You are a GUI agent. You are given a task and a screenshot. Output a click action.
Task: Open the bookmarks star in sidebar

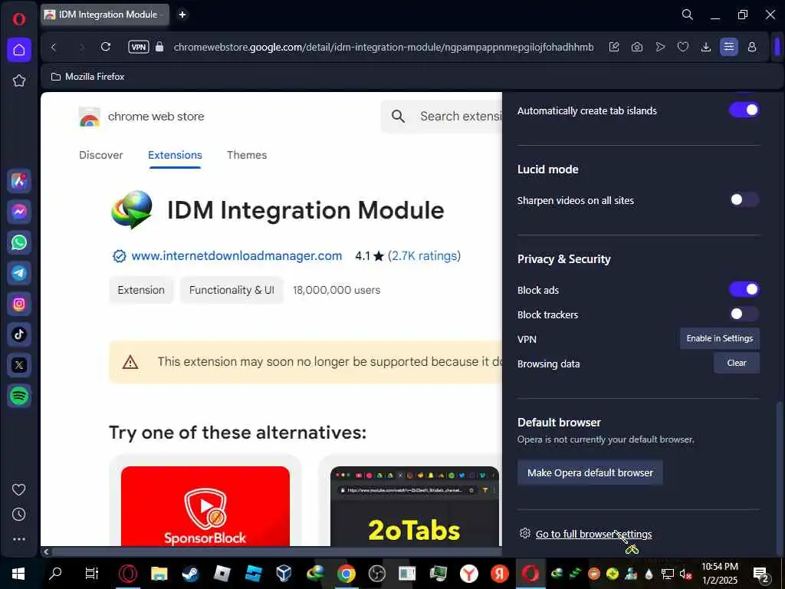[19, 81]
